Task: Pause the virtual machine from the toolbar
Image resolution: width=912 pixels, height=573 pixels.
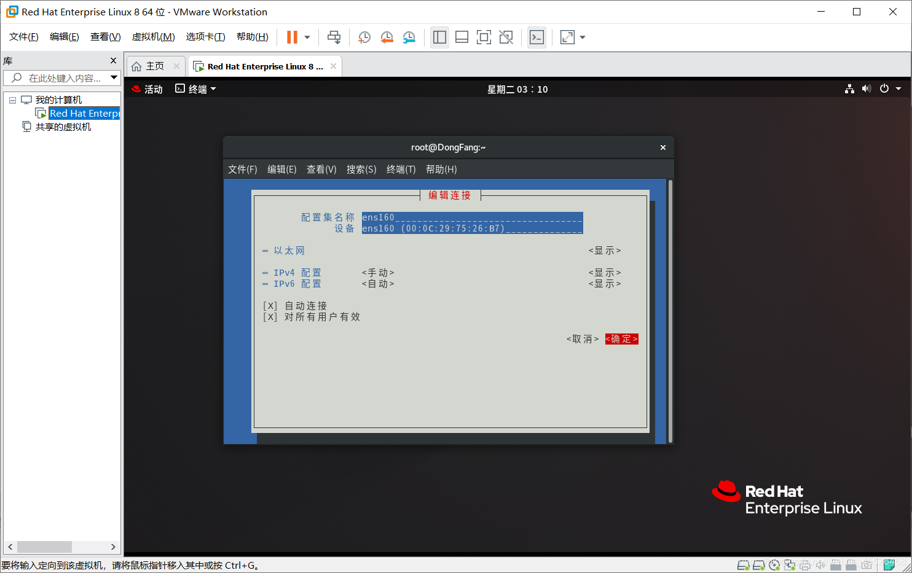Action: pos(292,37)
